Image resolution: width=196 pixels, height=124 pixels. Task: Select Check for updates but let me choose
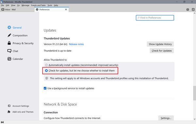coord(46,71)
